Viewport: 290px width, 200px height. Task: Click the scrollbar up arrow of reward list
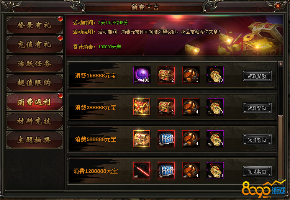280,64
